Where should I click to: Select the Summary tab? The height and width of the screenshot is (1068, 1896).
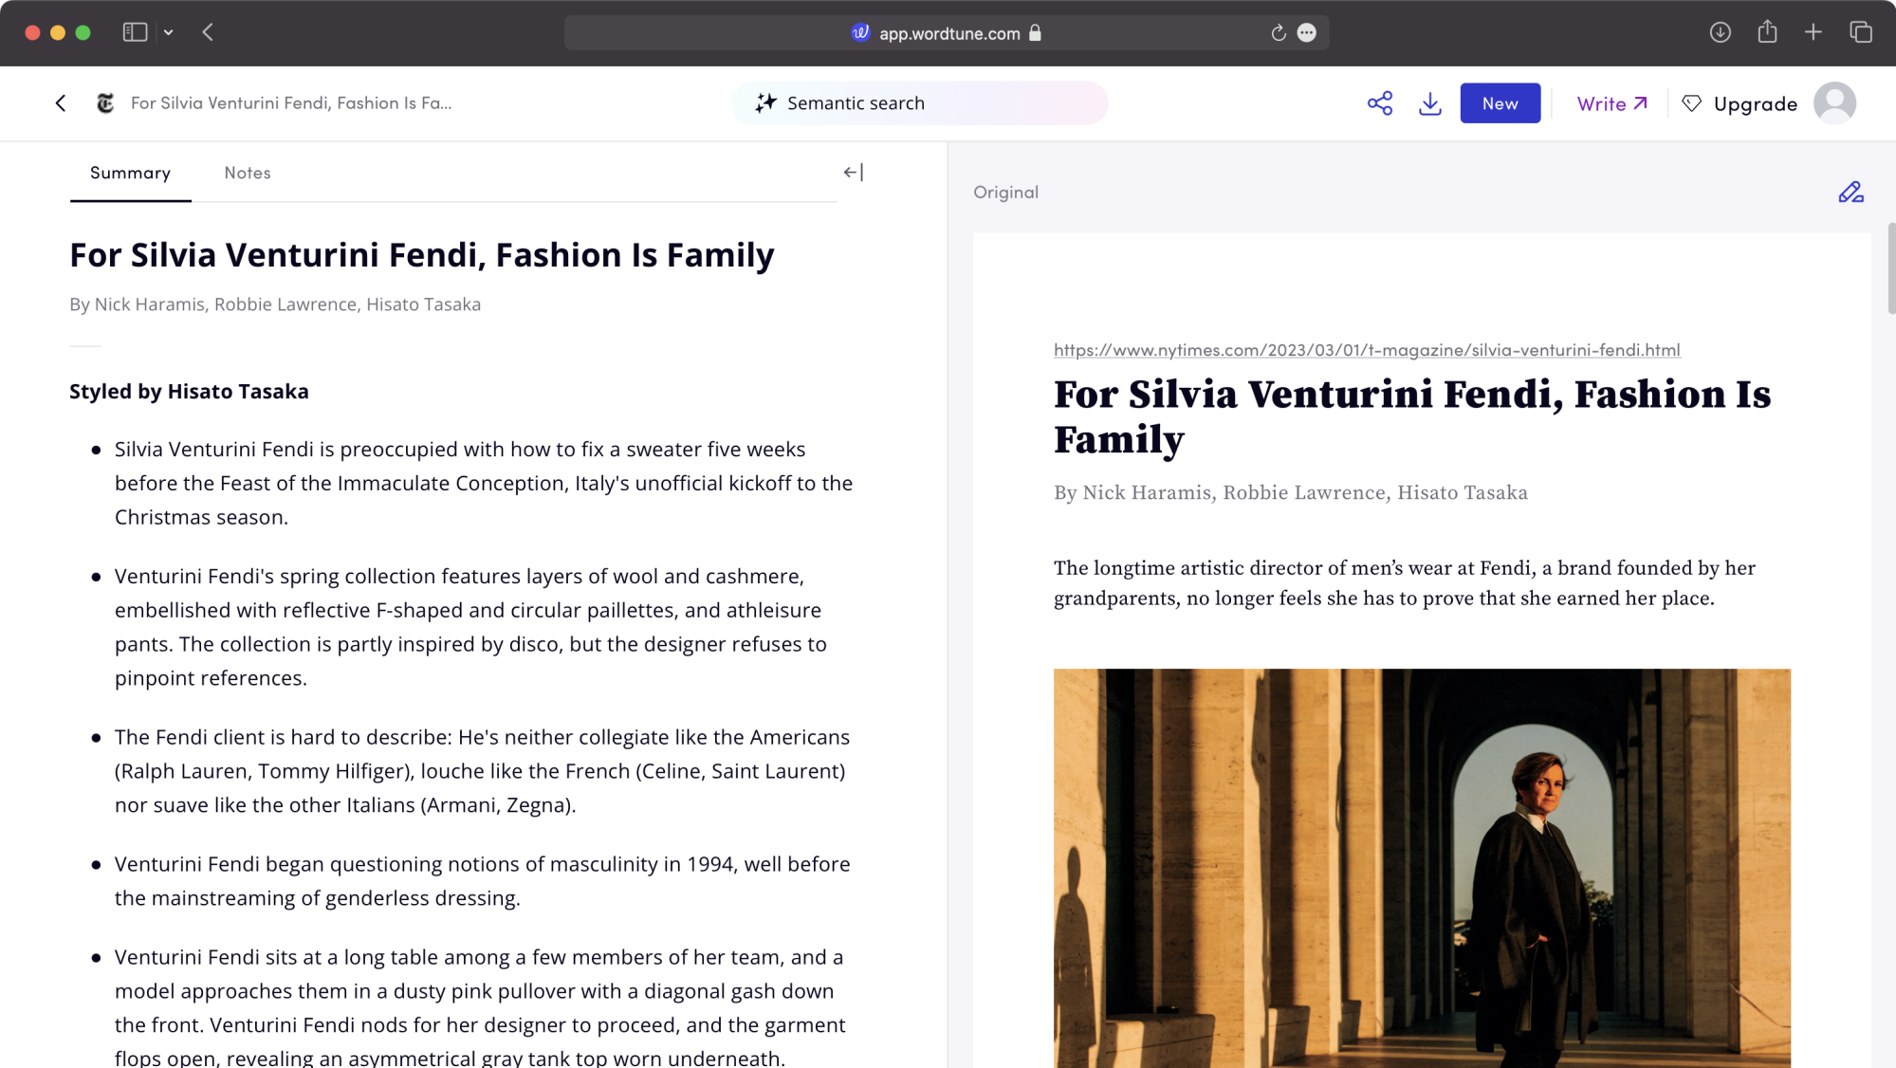coord(130,173)
